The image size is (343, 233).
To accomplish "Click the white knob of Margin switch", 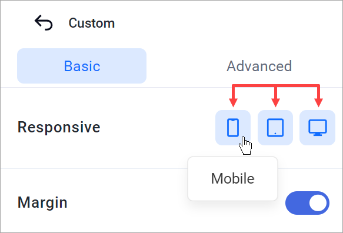I will (318, 203).
